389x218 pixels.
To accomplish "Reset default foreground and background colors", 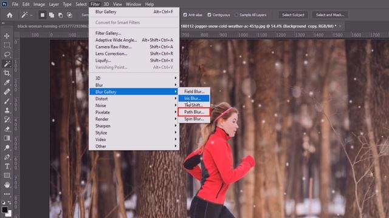I will [x=3, y=202].
